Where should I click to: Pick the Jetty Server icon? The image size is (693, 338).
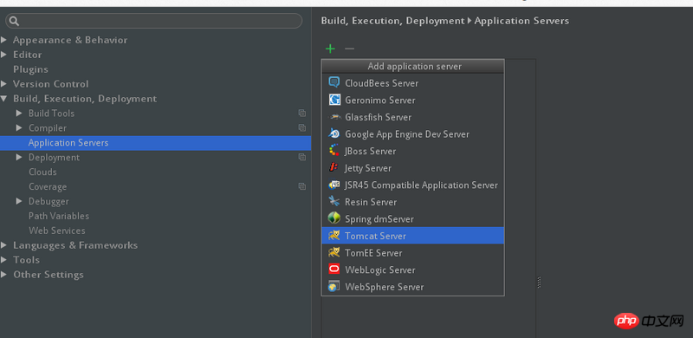point(334,168)
